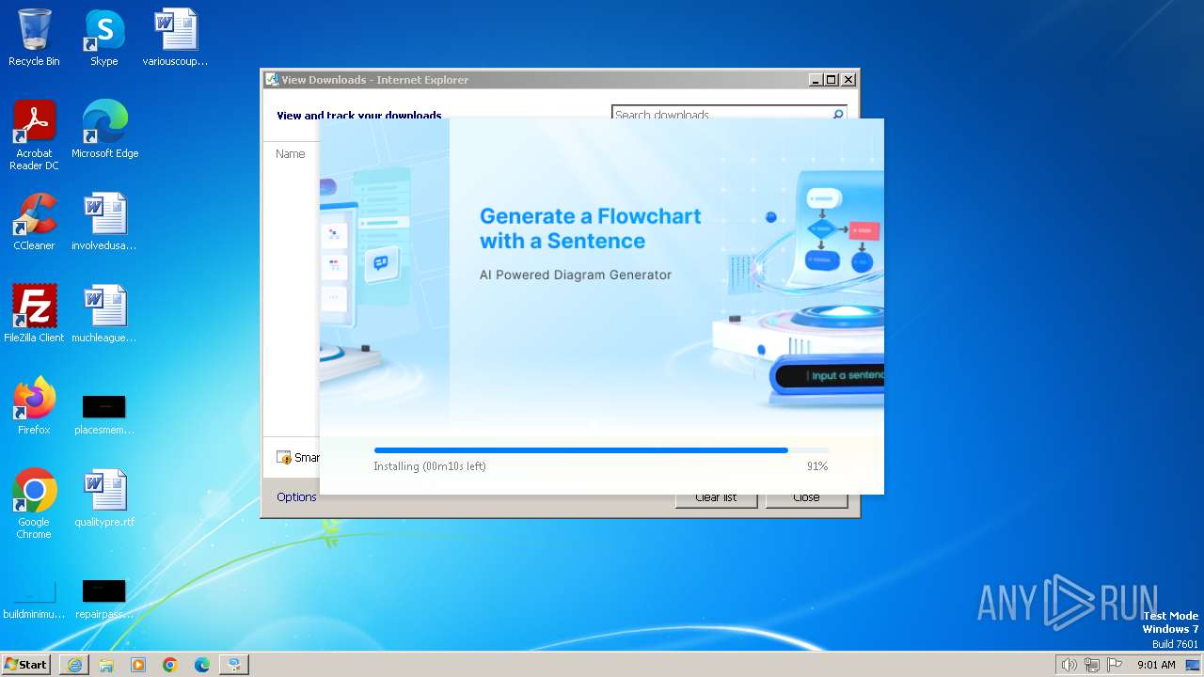Open the Edge taskbar icon
Image resolution: width=1204 pixels, height=677 pixels.
pyautogui.click(x=202, y=665)
